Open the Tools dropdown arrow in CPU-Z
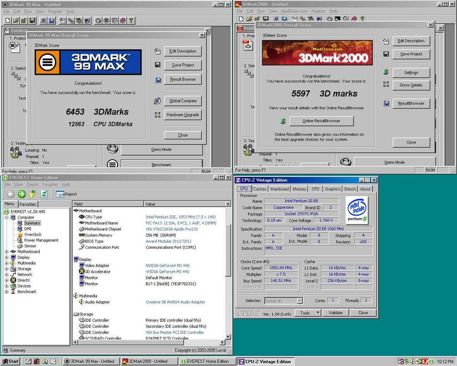 (x=318, y=313)
